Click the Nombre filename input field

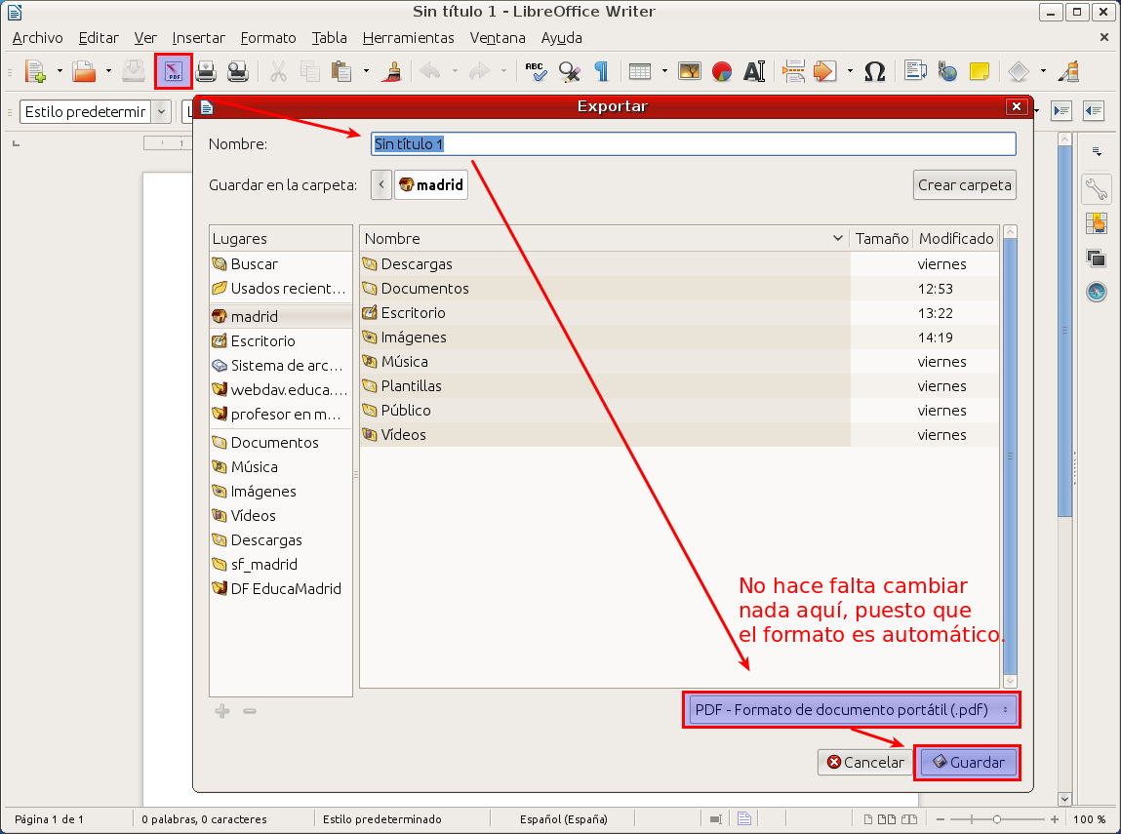tap(693, 143)
